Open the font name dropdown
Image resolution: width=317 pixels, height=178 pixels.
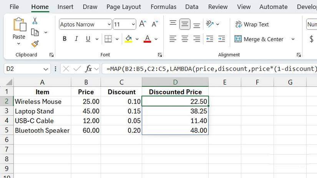[109, 24]
